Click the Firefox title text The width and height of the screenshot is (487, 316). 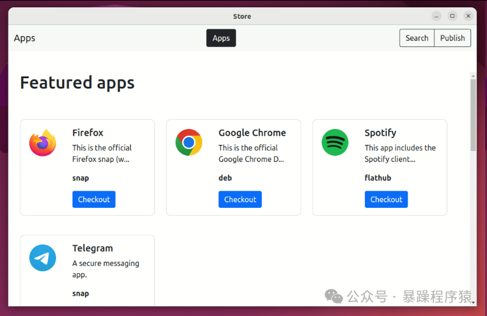click(x=88, y=133)
